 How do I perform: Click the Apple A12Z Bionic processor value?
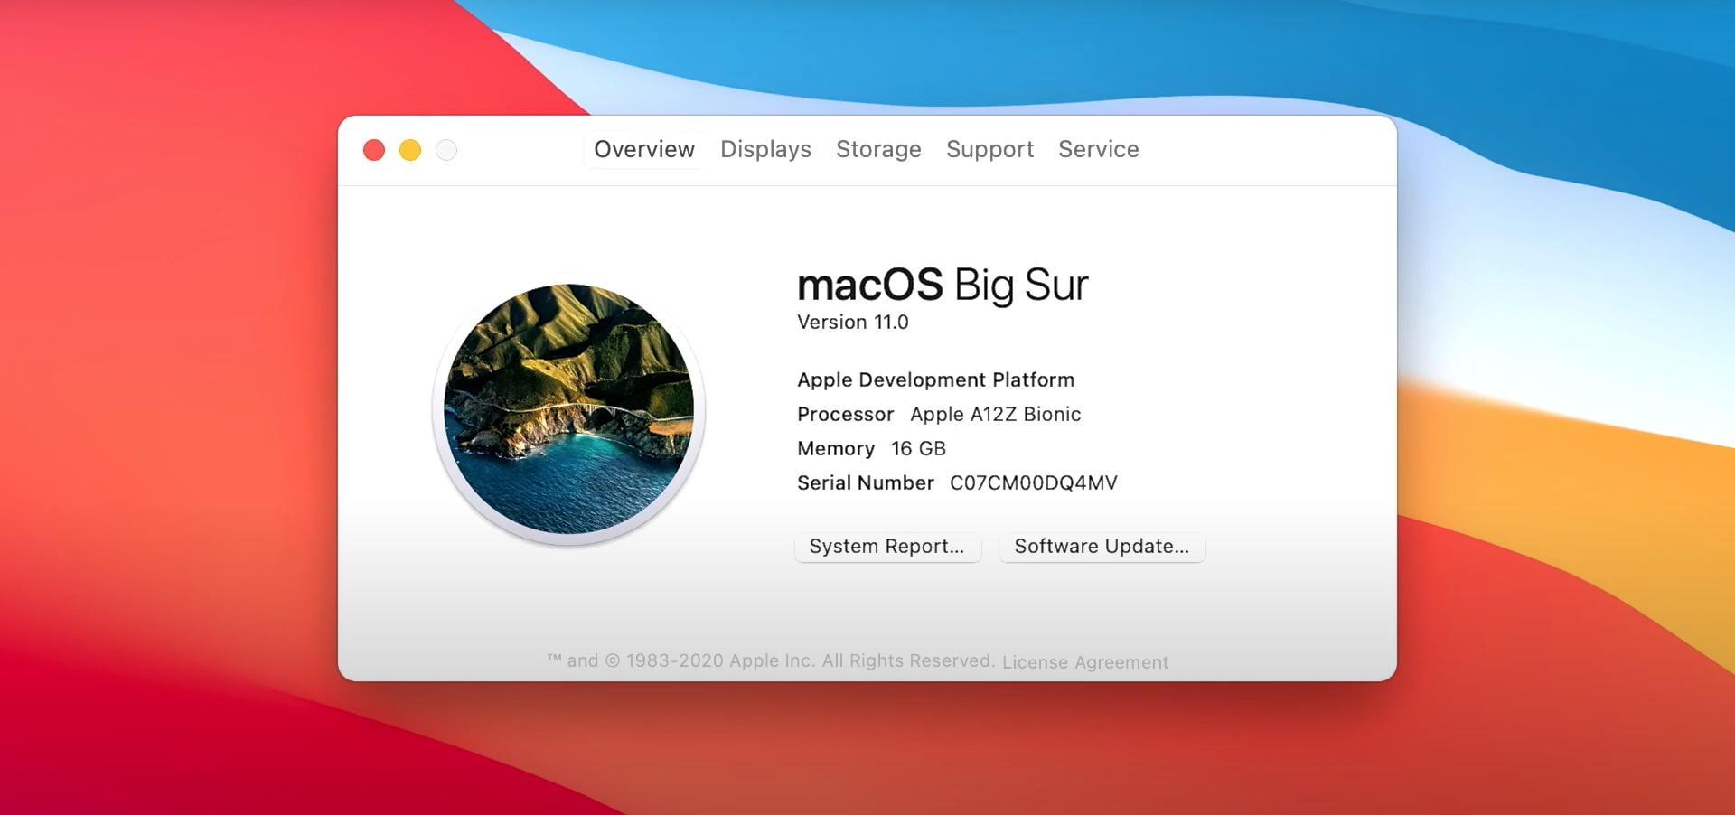click(995, 415)
